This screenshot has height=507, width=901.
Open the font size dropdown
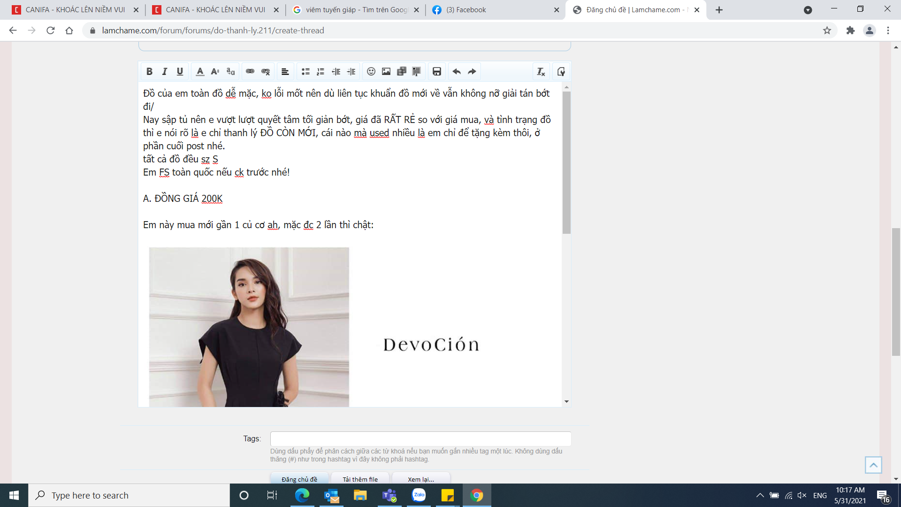(215, 71)
